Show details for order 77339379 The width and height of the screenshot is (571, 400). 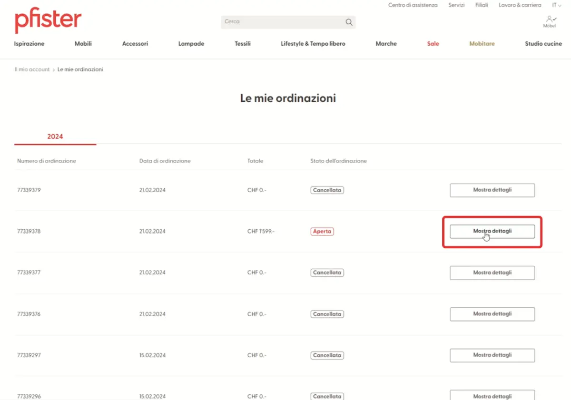pos(492,190)
